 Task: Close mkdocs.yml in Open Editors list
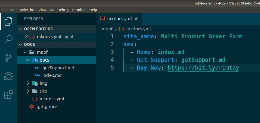pos(26,37)
